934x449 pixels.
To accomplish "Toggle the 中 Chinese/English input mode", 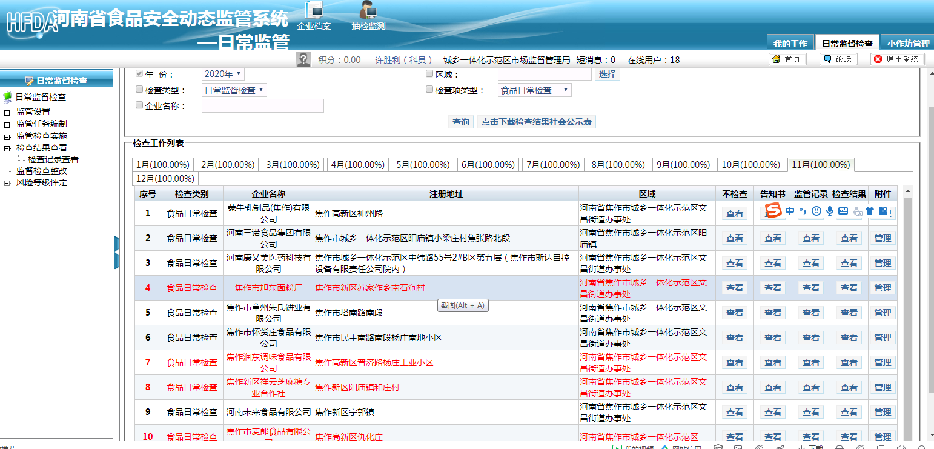I will pos(790,211).
